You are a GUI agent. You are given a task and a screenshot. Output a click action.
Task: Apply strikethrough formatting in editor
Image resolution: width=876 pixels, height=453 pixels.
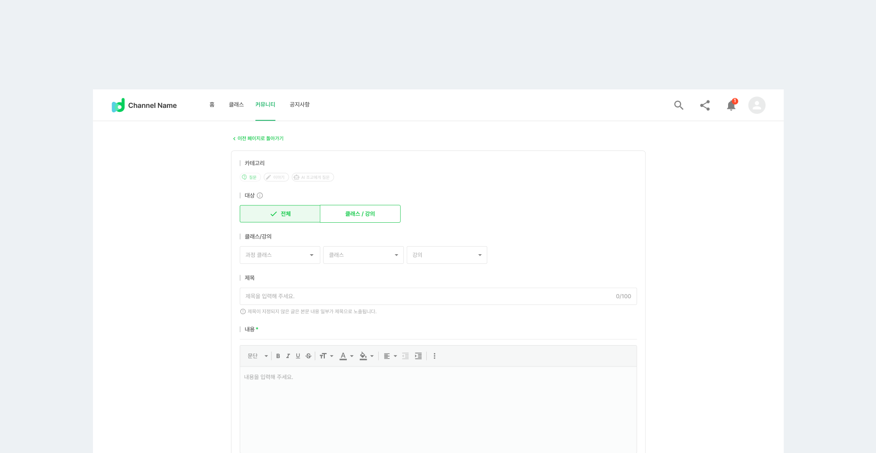point(308,356)
